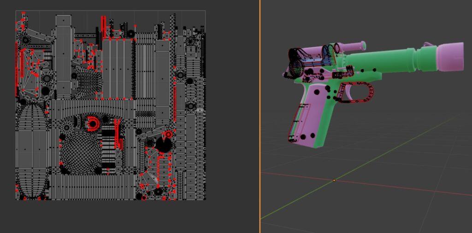Select the red C-shaped UV island
Viewport: 472px width, 233px height.
click(x=93, y=124)
